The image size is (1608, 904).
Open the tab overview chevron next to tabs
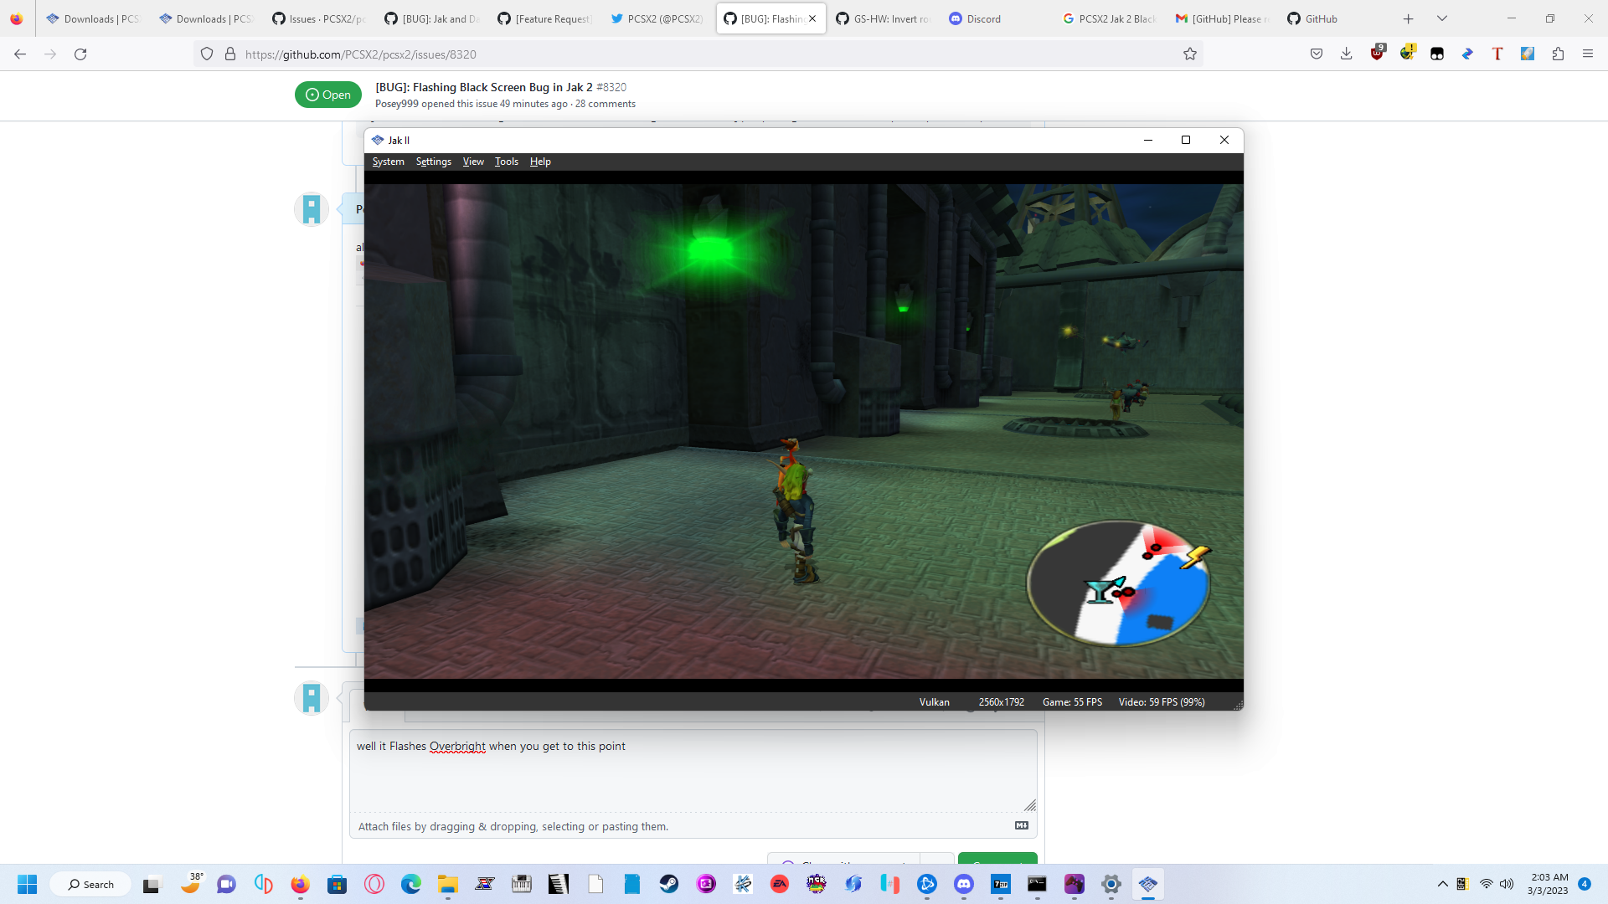(x=1442, y=18)
